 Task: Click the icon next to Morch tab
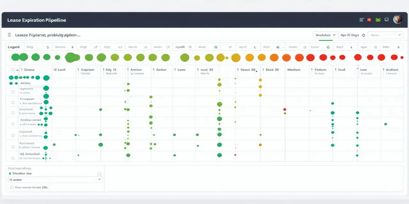(x=145, y=47)
